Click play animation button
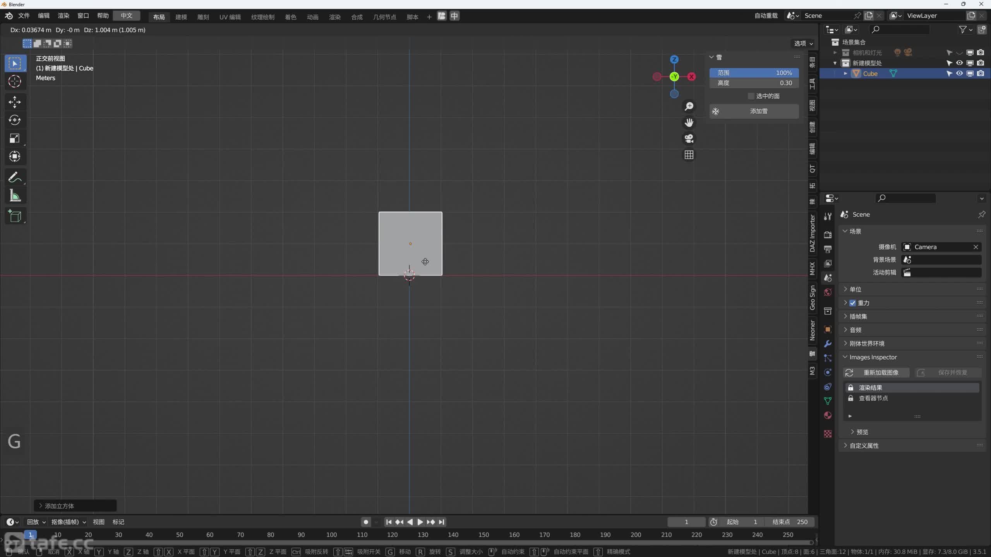Screen dimensions: 991x557 (x=420, y=522)
